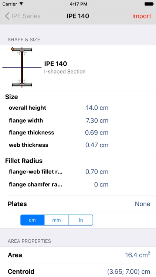
Task: Tap the Area row showing 16.4 cm²
Action: coord(78,255)
